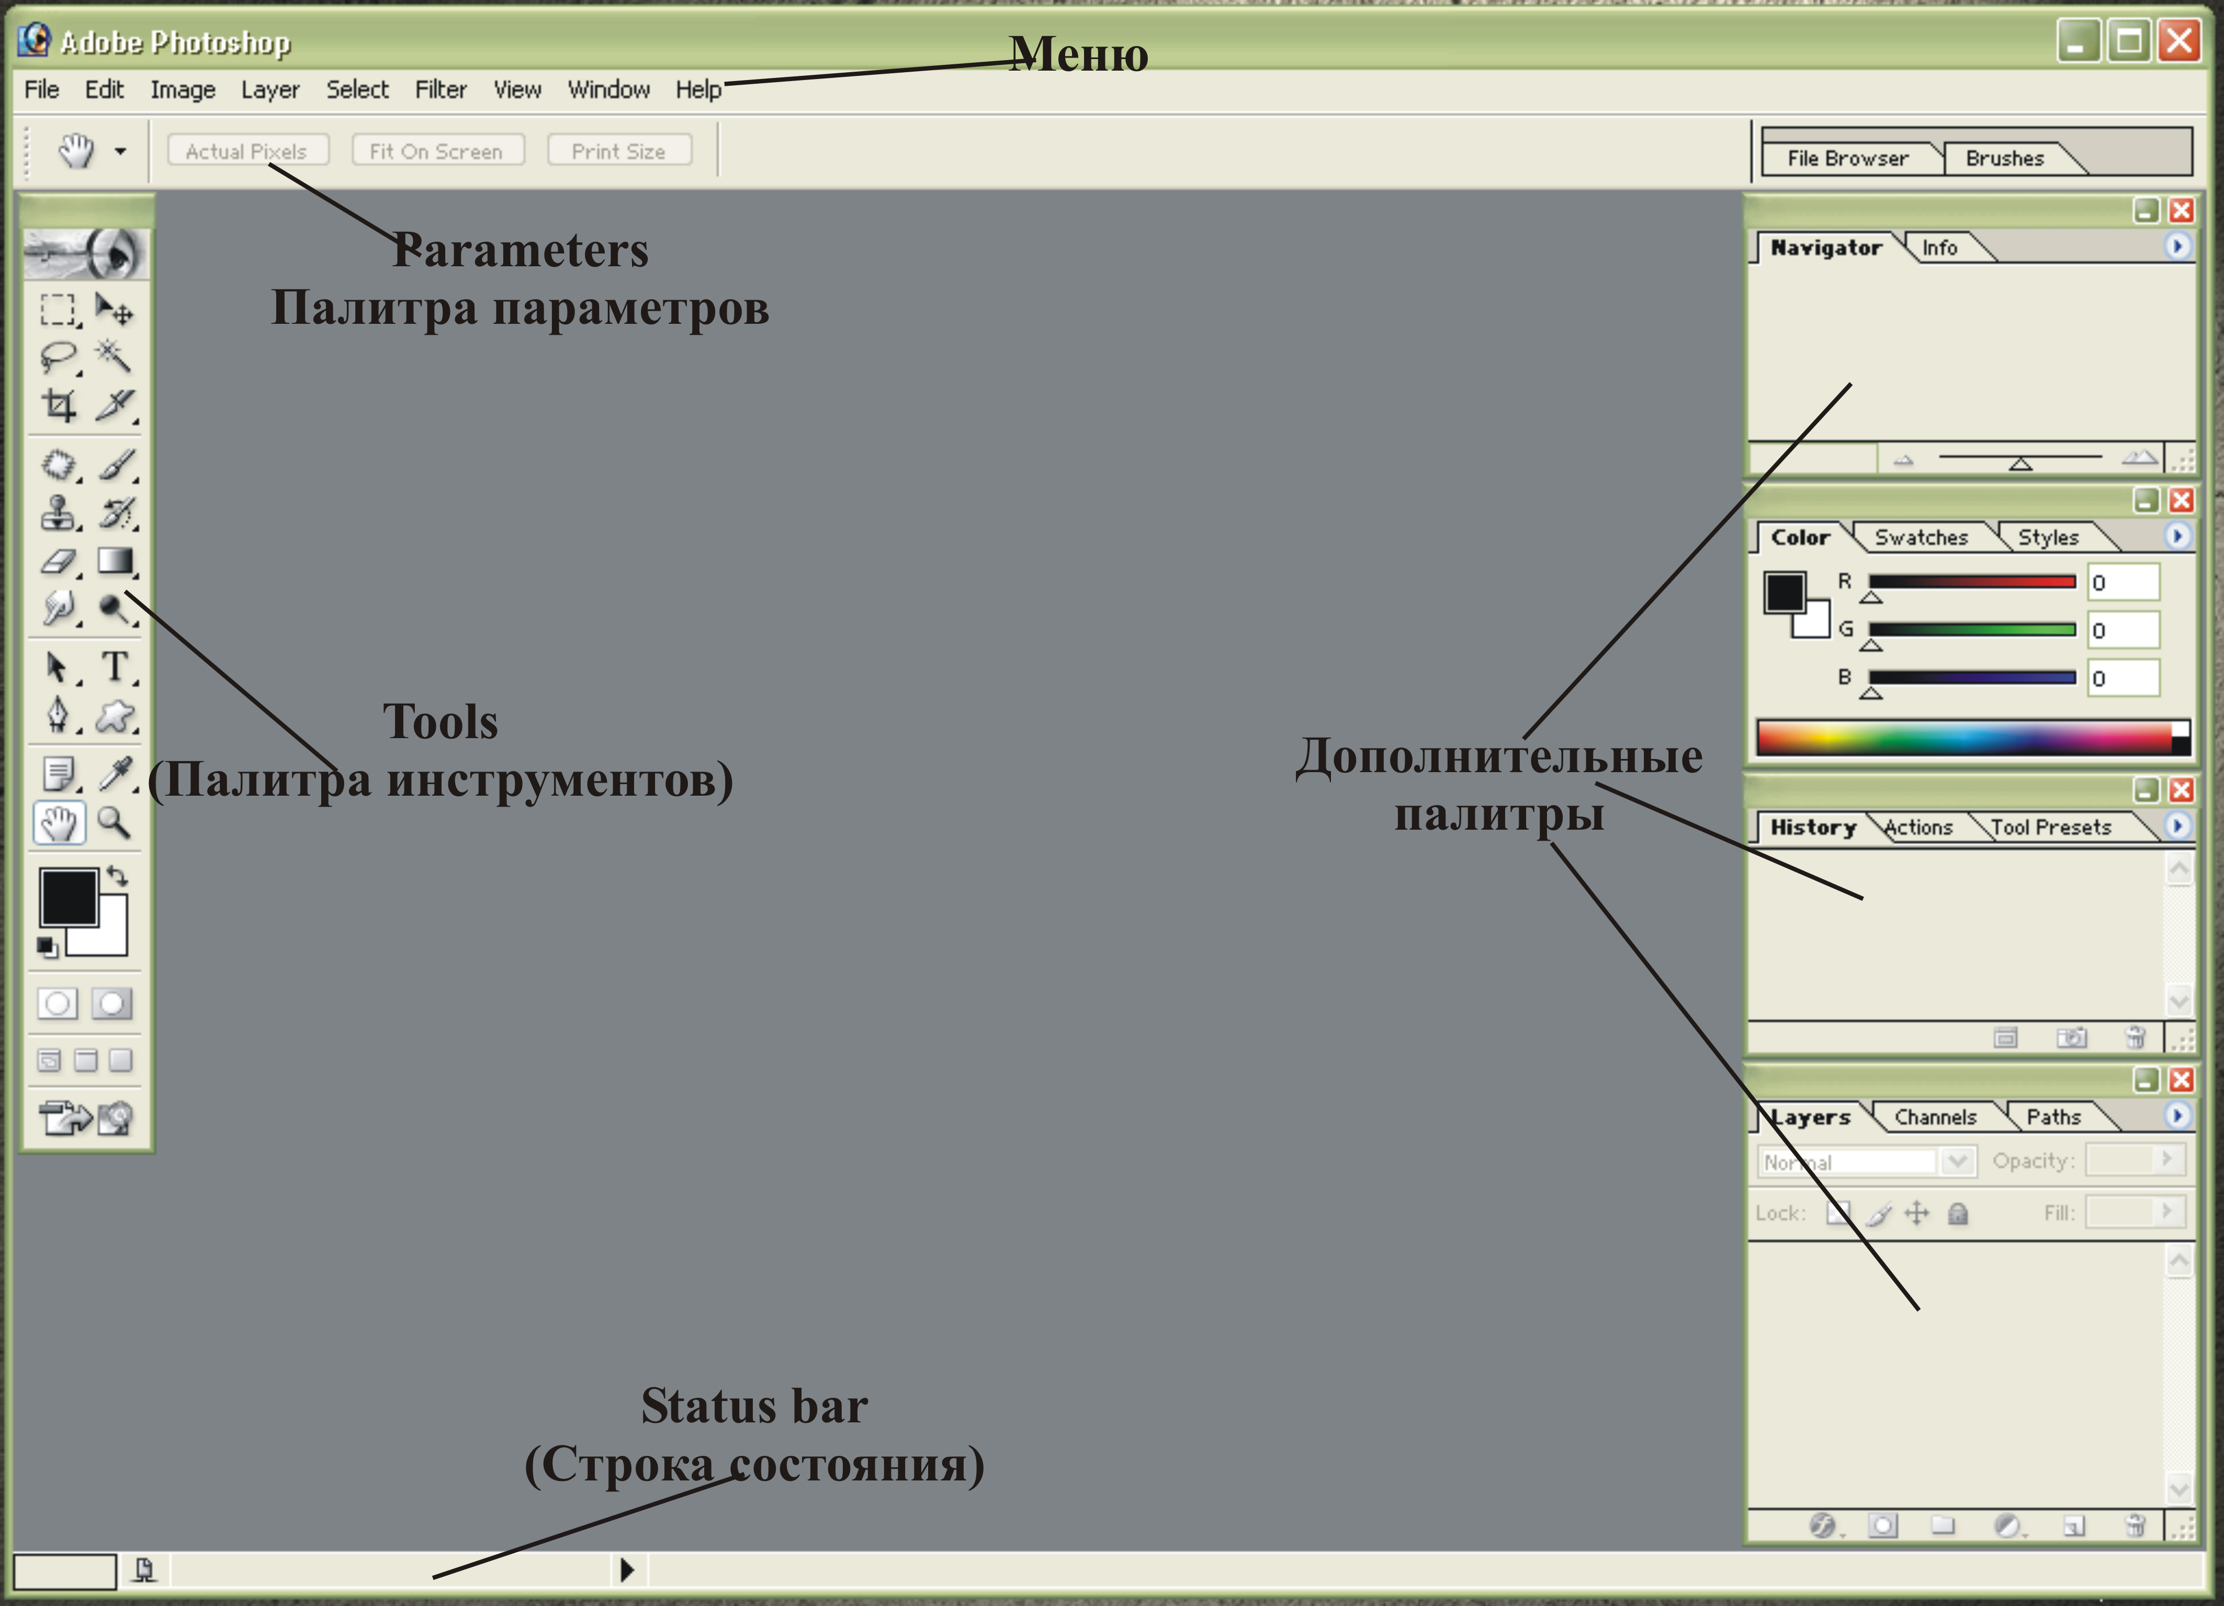Click the status bar zoom percentage field
Viewport: 2224px width, 1606px height.
pos(65,1571)
